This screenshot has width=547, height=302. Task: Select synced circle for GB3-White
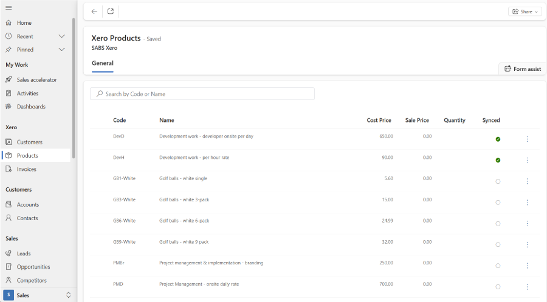pos(498,203)
